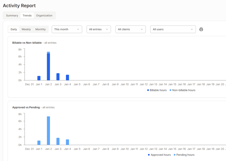The height and width of the screenshot is (161, 226).
Task: Switch chart grouping to Weekly
Action: coord(26,29)
